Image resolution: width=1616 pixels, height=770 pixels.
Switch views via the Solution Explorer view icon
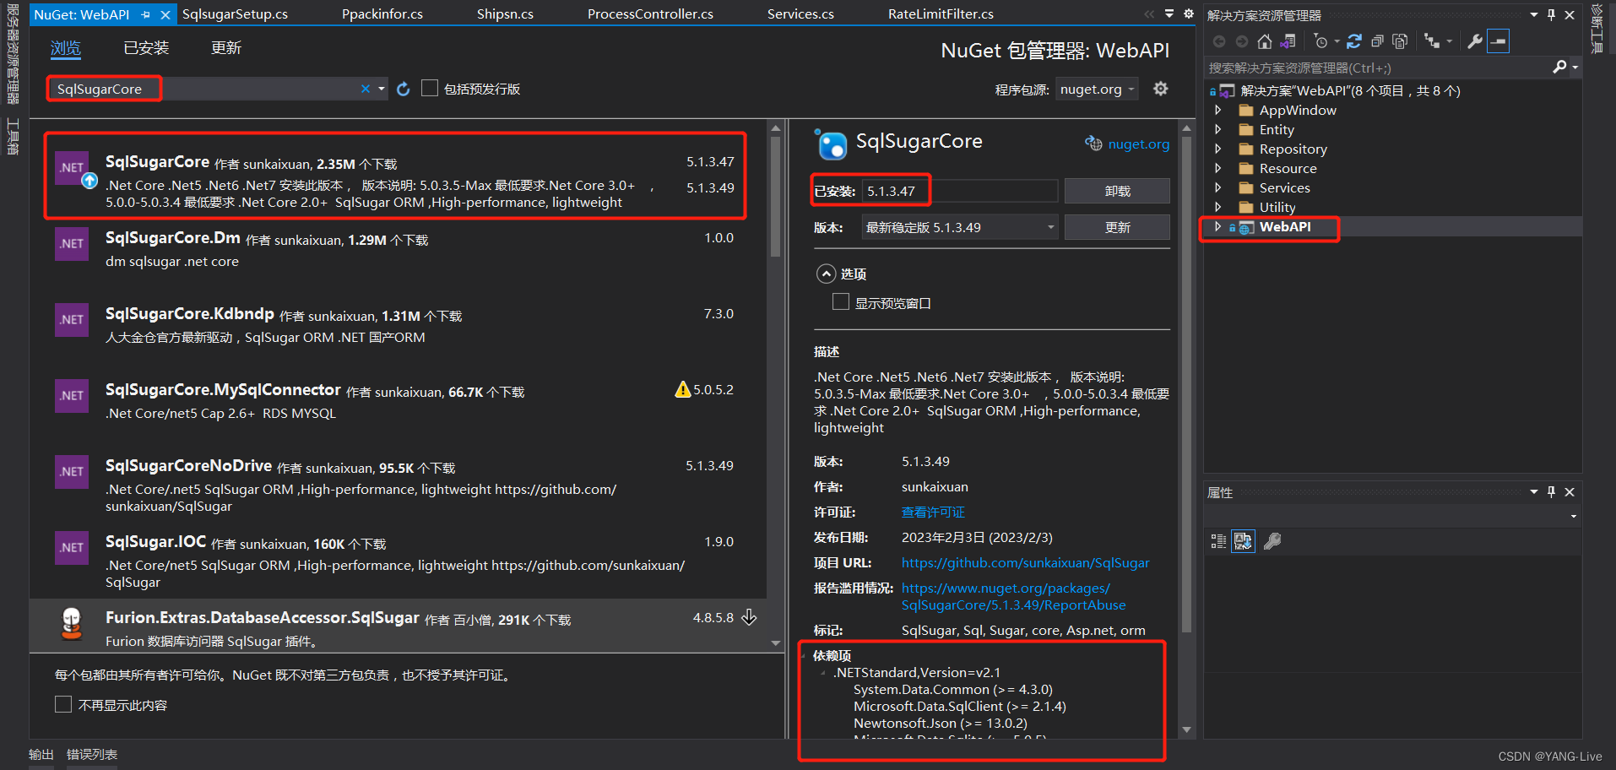[x=1288, y=41]
